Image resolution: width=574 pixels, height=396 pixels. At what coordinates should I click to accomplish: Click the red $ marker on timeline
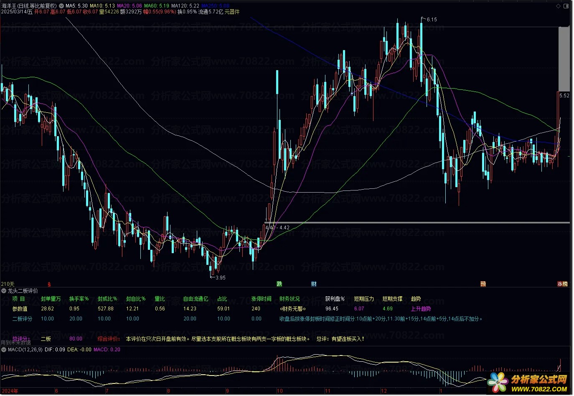49,284
